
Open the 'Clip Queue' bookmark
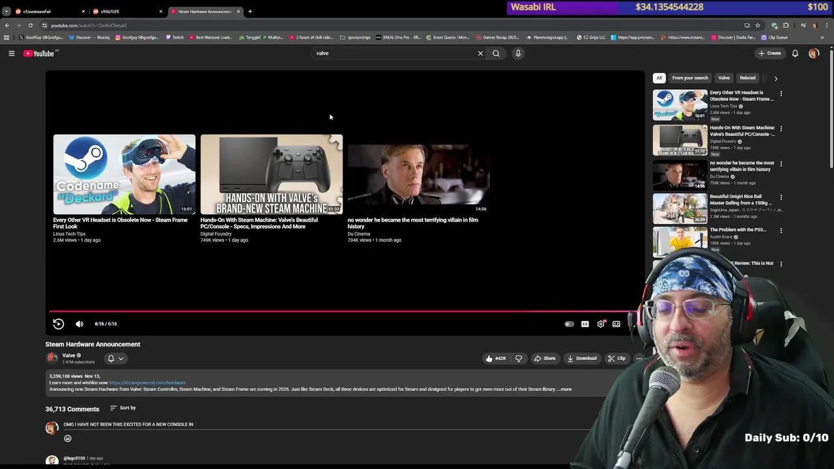(775, 38)
